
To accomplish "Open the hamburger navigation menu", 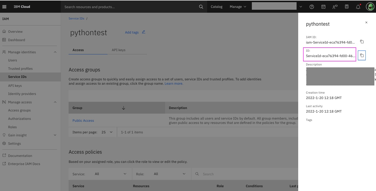I will tap(4, 7).
